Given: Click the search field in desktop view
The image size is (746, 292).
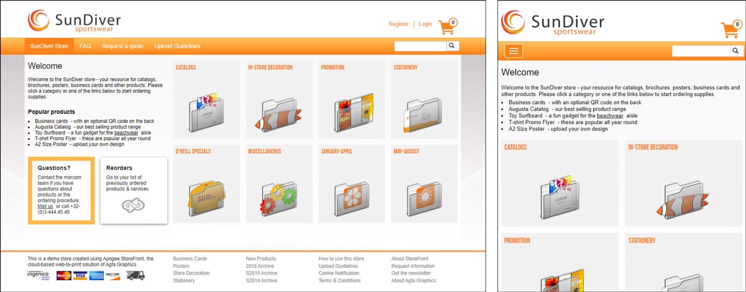Looking at the screenshot, I should [x=420, y=46].
